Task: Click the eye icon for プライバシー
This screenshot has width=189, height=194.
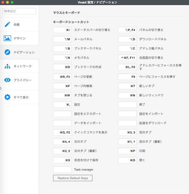Action: (8, 80)
